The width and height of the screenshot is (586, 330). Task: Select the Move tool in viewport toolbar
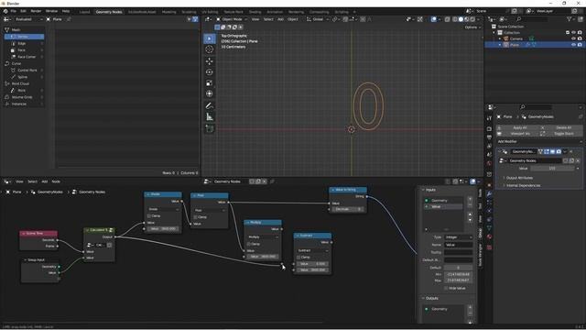210,61
